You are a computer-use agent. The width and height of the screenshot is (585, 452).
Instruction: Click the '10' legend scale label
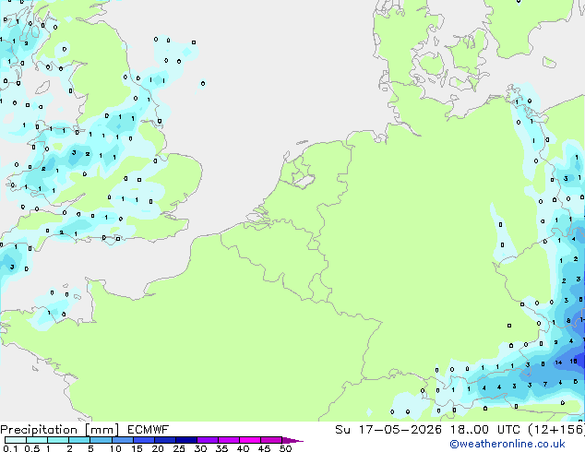(115, 448)
